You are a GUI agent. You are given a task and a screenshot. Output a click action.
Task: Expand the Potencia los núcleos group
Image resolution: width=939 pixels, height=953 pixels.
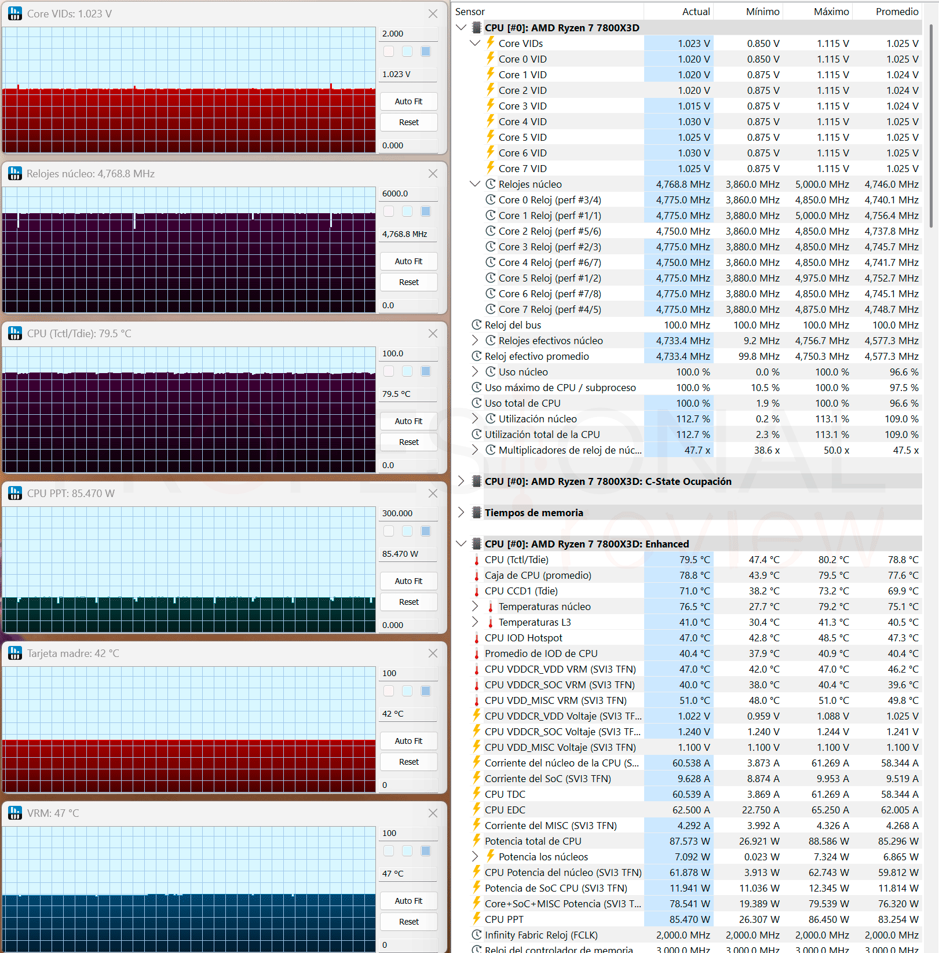[x=475, y=856]
